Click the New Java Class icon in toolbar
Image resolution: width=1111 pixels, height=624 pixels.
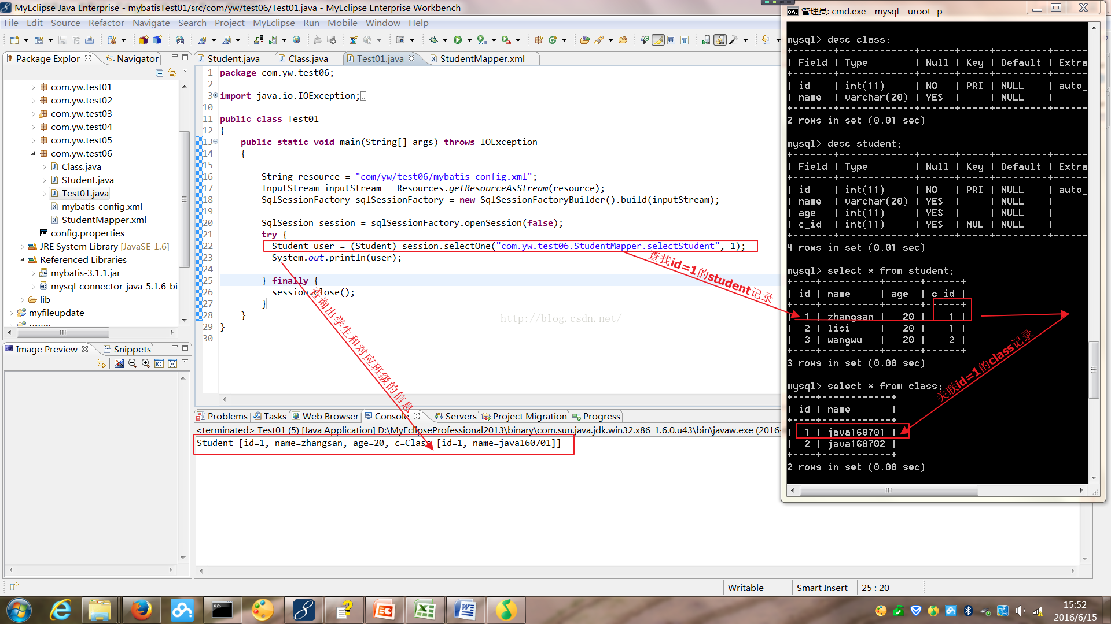point(553,40)
